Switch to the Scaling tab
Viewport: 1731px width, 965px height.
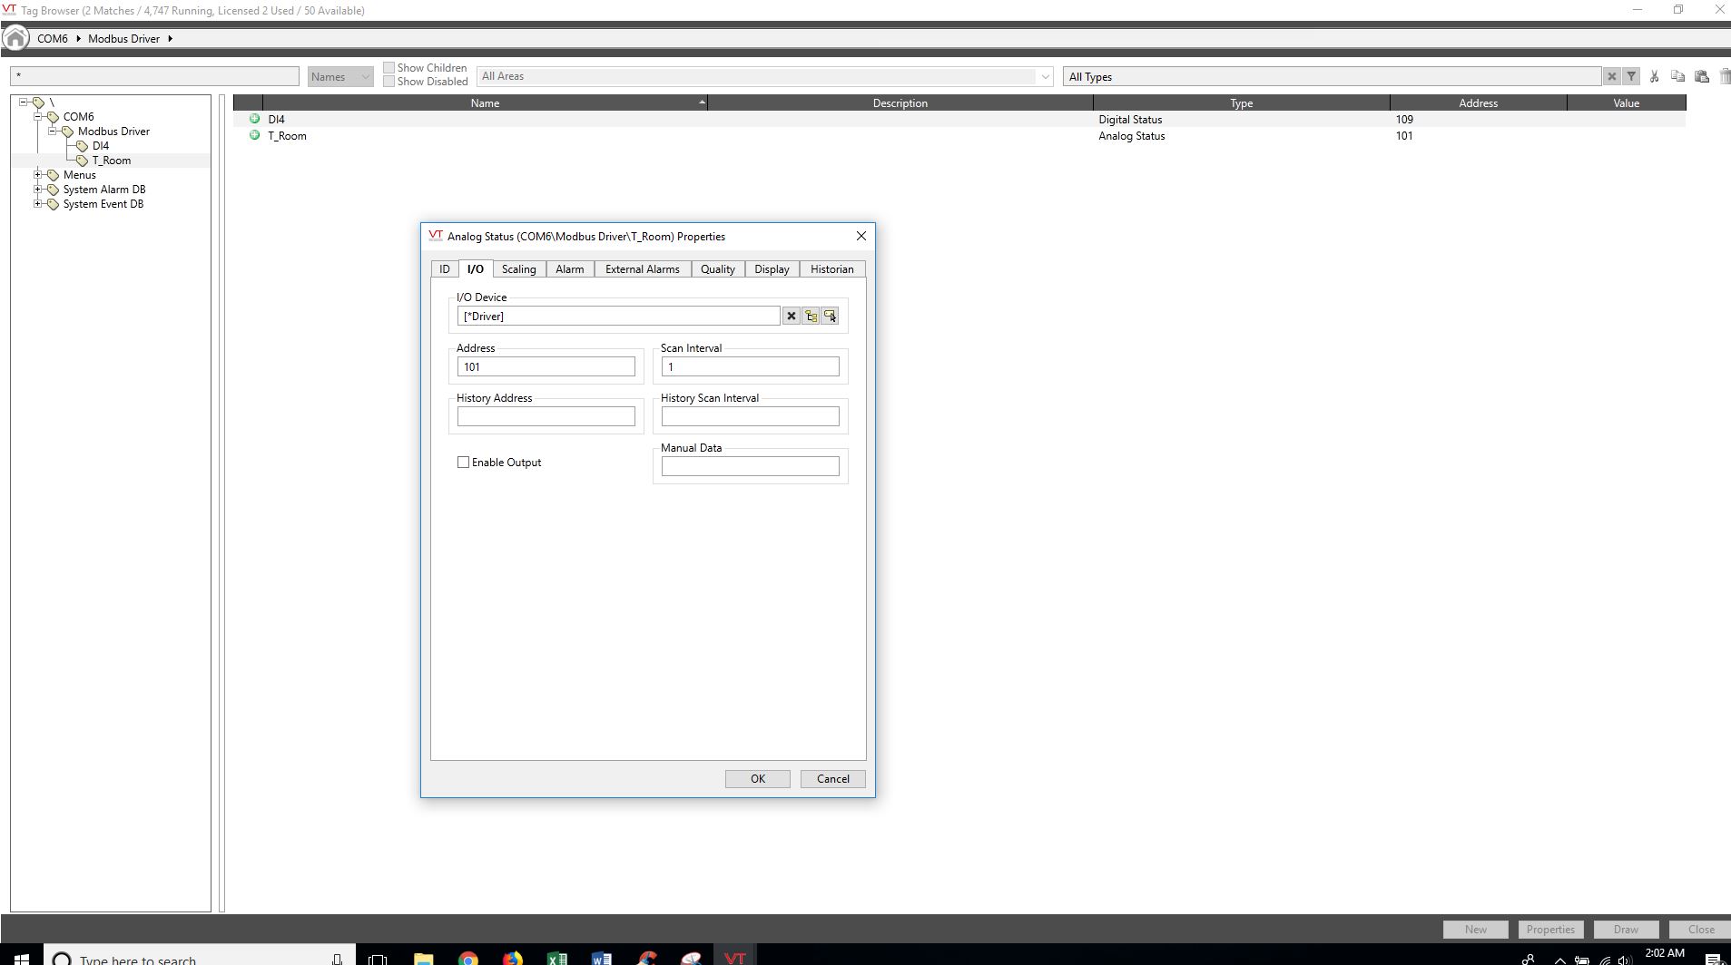(519, 269)
